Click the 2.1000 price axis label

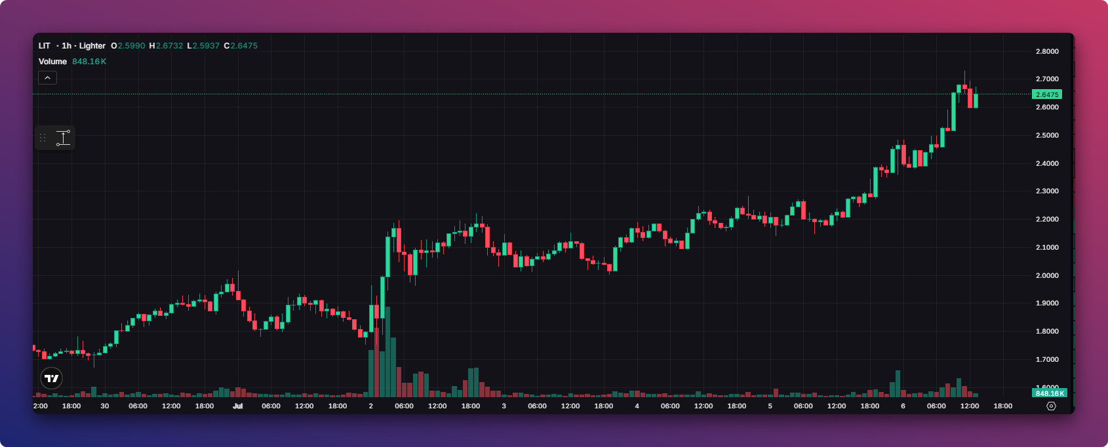(x=1047, y=247)
